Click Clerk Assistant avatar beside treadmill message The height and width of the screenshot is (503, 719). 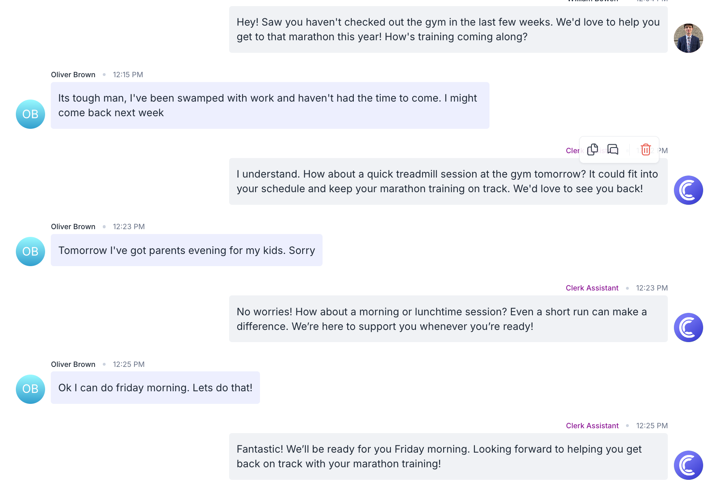(689, 190)
